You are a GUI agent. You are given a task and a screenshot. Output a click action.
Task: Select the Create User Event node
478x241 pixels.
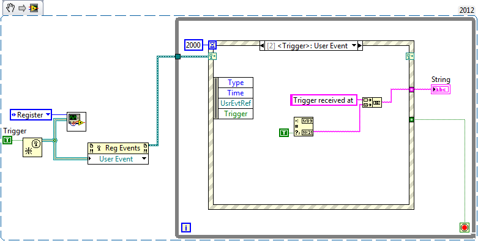tap(32, 147)
